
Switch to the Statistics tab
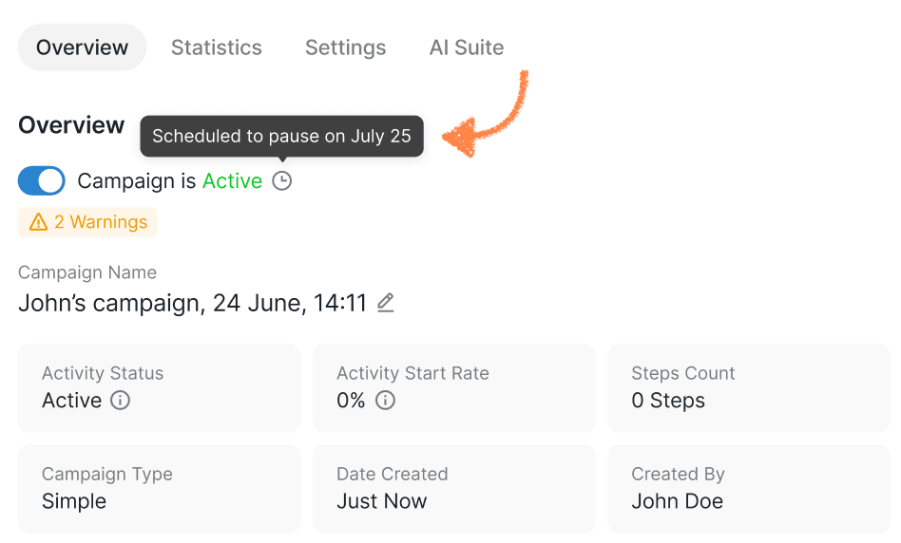click(x=217, y=47)
